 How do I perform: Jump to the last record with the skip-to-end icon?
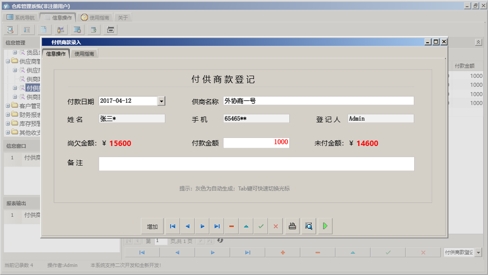[x=217, y=226]
